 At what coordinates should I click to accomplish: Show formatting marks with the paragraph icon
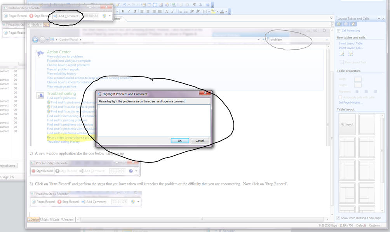(x=194, y=5)
